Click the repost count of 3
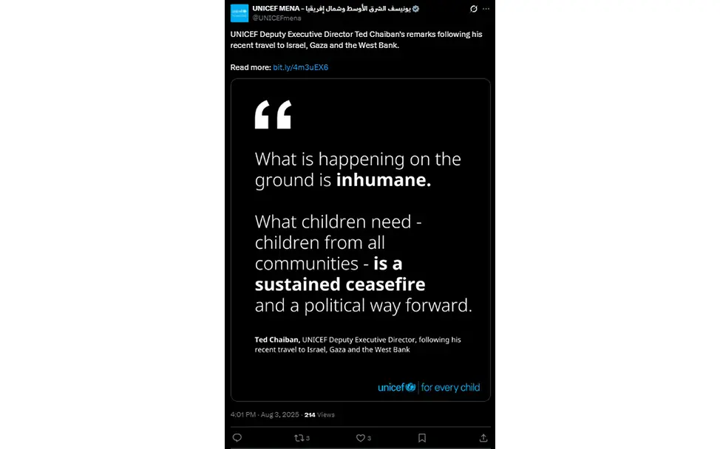 tap(308, 437)
